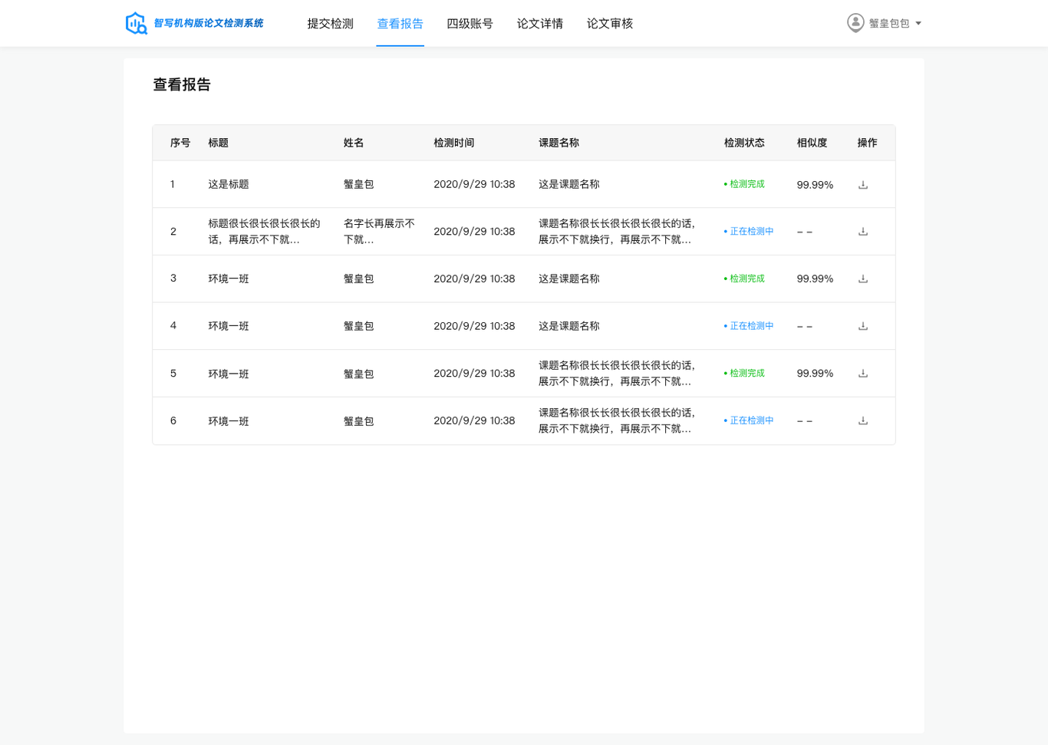The width and height of the screenshot is (1048, 745).
Task: Click 正在检测中 status in row 2
Action: tap(749, 232)
